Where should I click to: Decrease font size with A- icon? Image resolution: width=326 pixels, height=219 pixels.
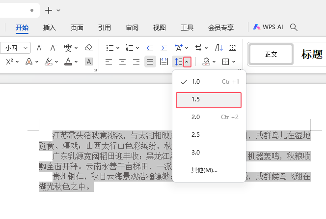pyautogui.click(x=54, y=48)
